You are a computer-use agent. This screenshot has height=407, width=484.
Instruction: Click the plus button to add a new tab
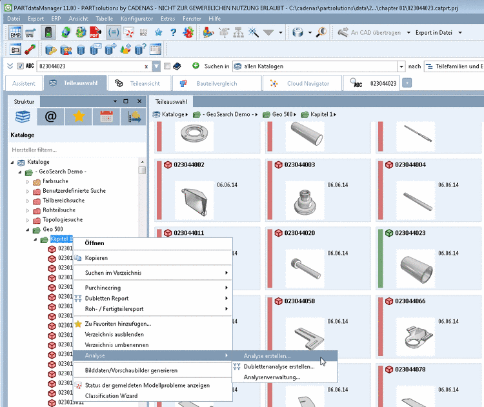coord(407,83)
